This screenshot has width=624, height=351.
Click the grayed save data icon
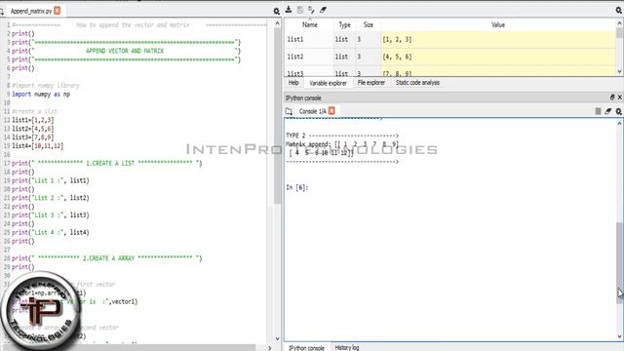coord(300,10)
